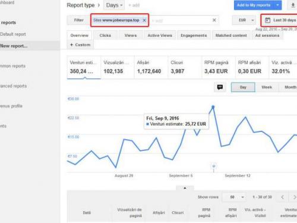297x223 pixels.
Task: Select the Sep 9 peak data point
Action: click(213, 107)
